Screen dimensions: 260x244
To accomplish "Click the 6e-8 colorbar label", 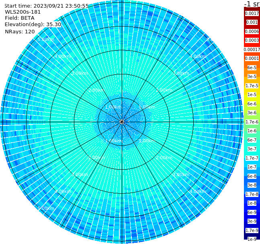I will [x=252, y=176].
